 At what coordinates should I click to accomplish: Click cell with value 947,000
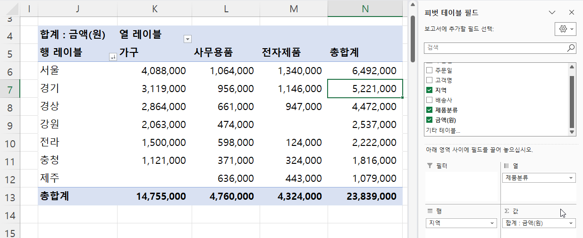pyautogui.click(x=294, y=107)
